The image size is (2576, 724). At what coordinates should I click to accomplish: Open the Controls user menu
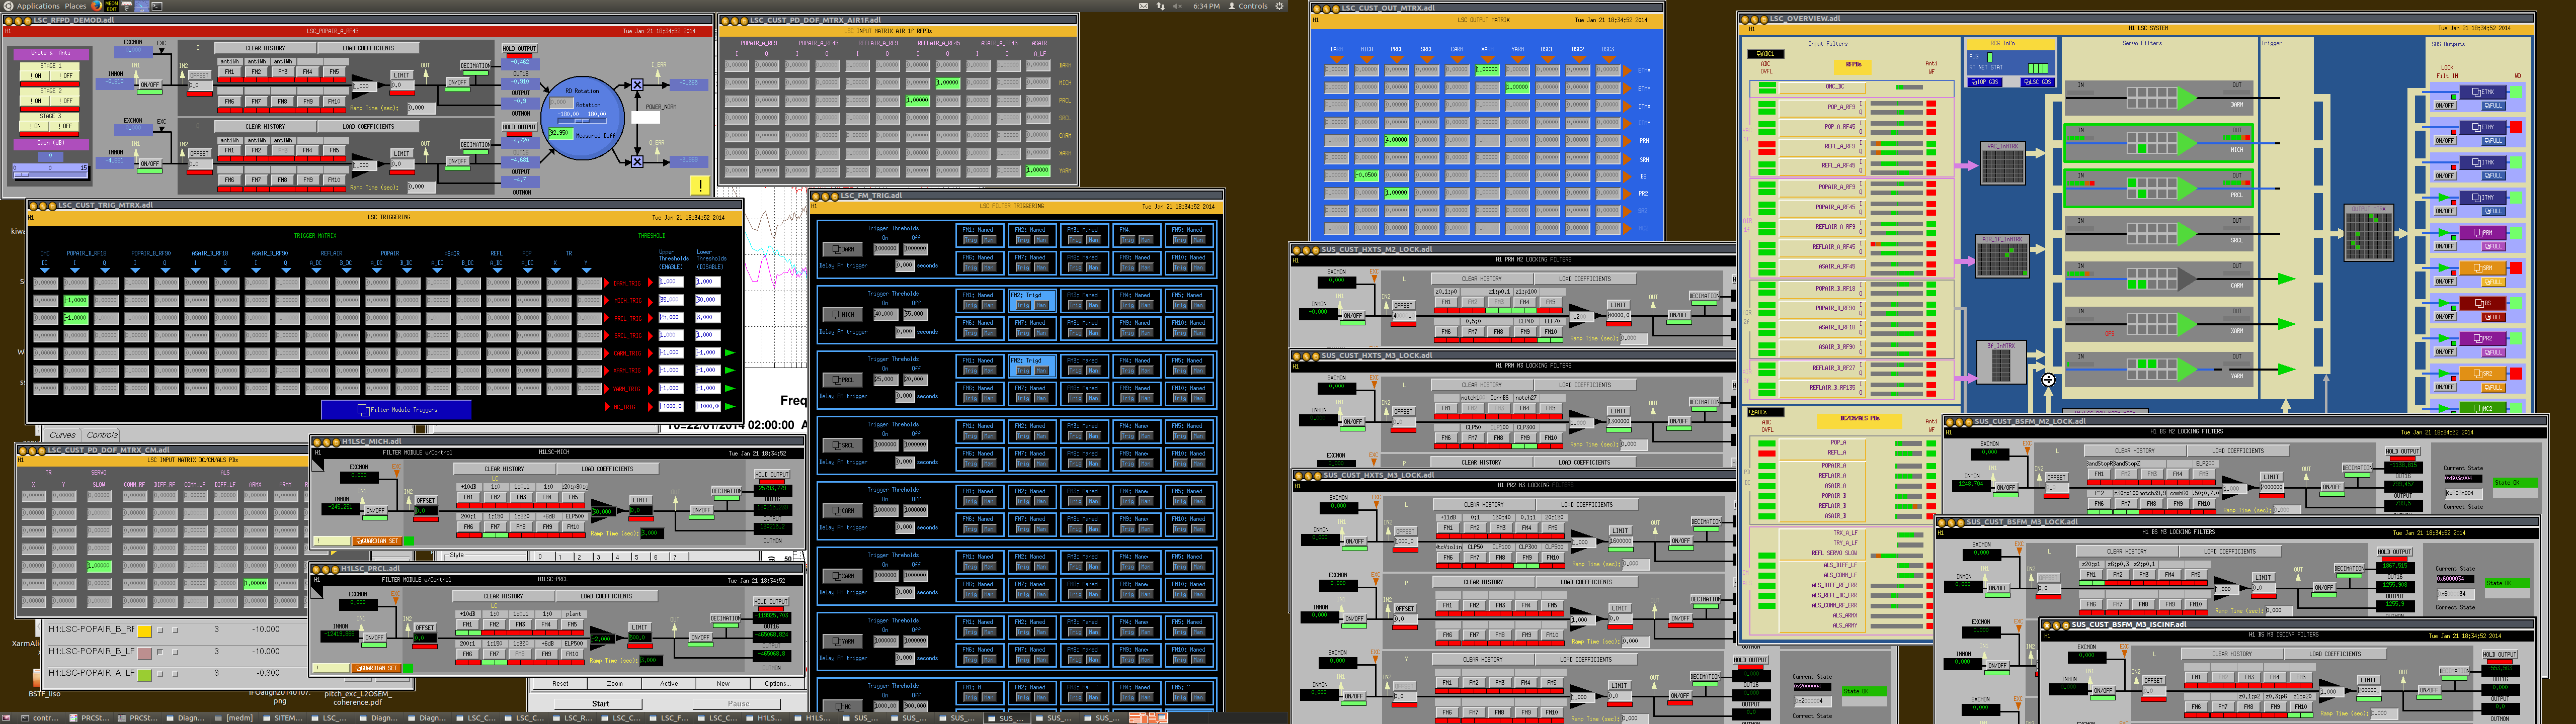1248,6
